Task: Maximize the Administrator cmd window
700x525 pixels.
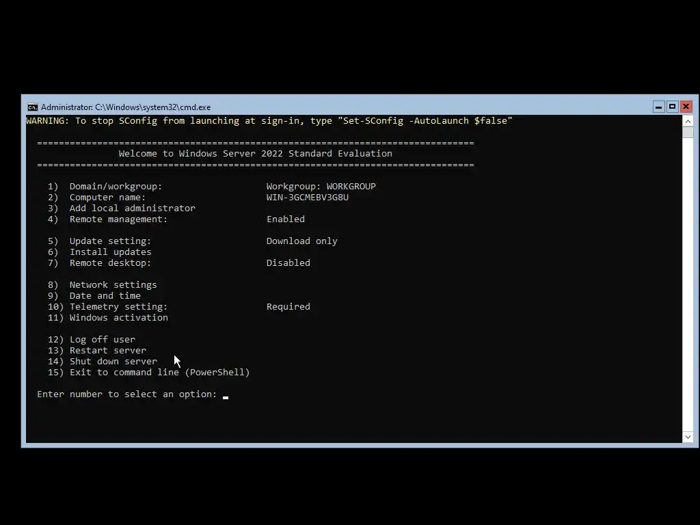Action: [x=673, y=107]
